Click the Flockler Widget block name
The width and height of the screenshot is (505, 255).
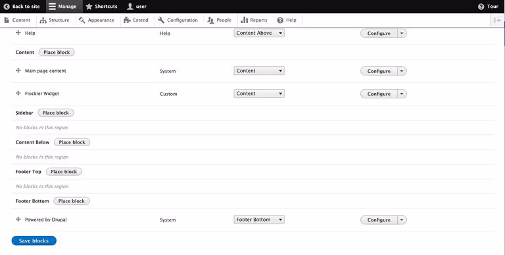pos(42,94)
